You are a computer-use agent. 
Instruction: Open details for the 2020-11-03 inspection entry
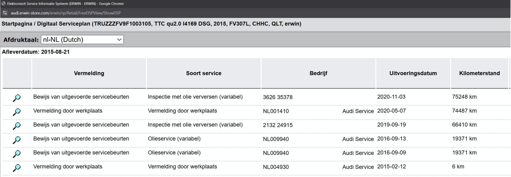(x=17, y=98)
